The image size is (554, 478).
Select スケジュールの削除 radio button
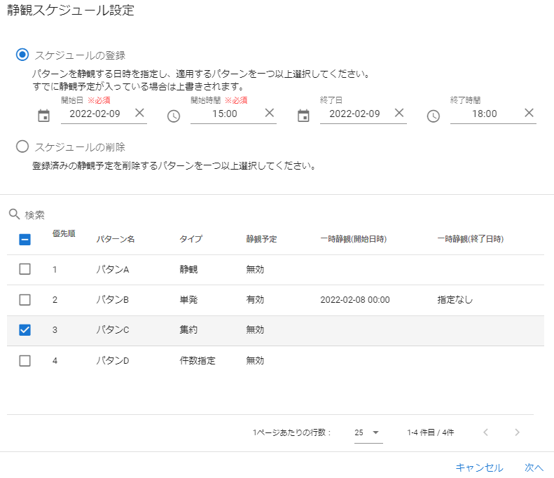(x=23, y=146)
